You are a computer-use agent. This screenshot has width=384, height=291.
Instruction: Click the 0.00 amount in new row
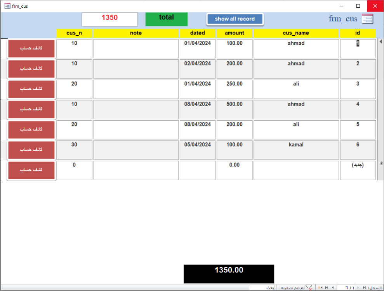pos(235,170)
